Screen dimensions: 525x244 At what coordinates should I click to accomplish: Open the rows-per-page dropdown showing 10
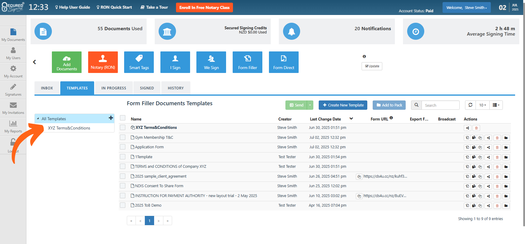(x=482, y=105)
